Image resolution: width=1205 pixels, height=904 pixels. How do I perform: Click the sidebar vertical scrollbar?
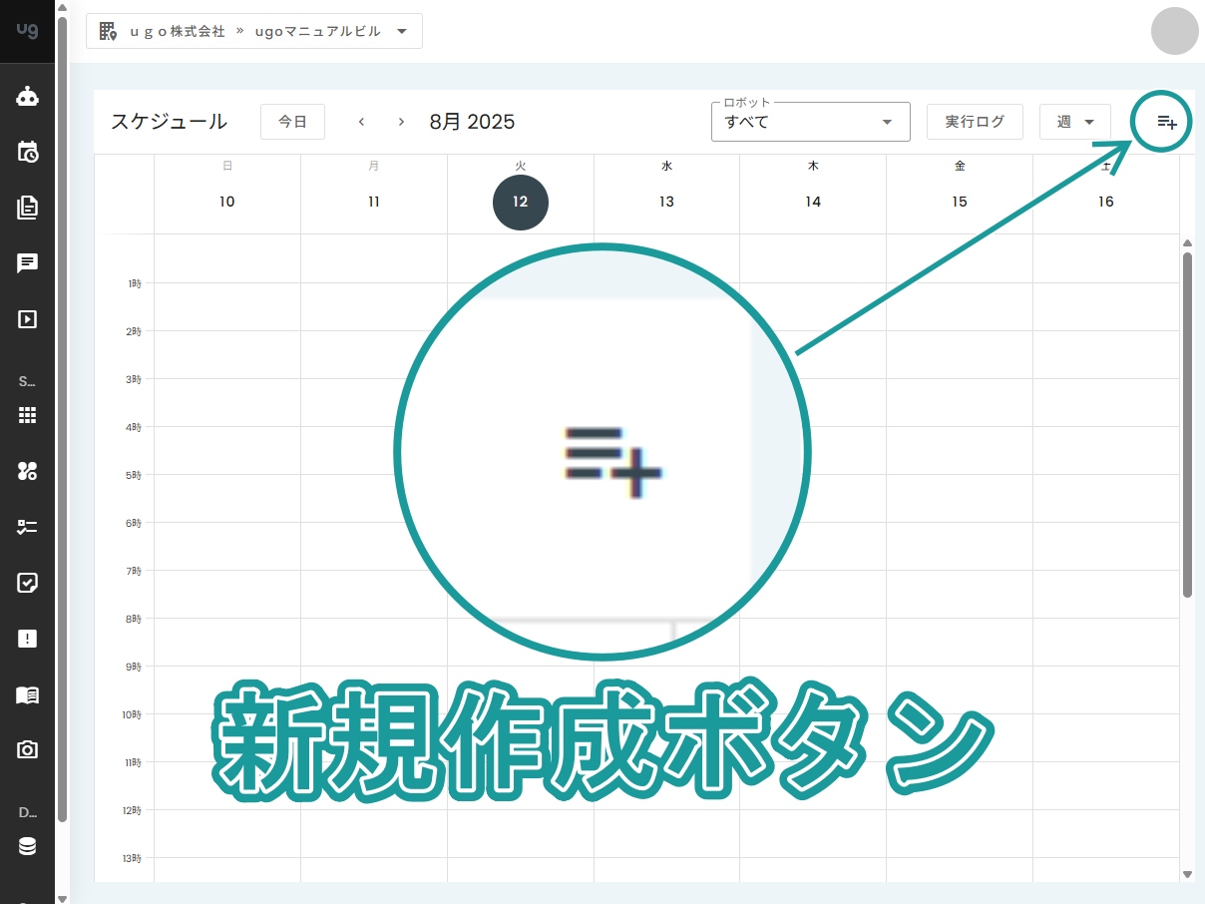[x=62, y=419]
